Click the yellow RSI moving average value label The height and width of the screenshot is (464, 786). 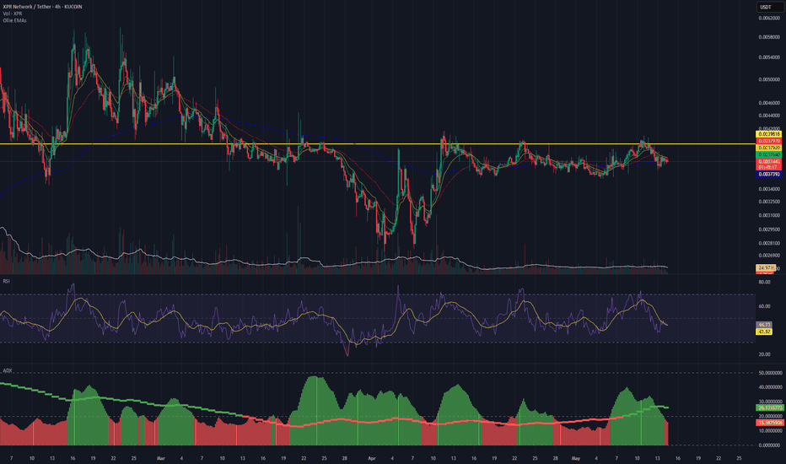(x=764, y=332)
